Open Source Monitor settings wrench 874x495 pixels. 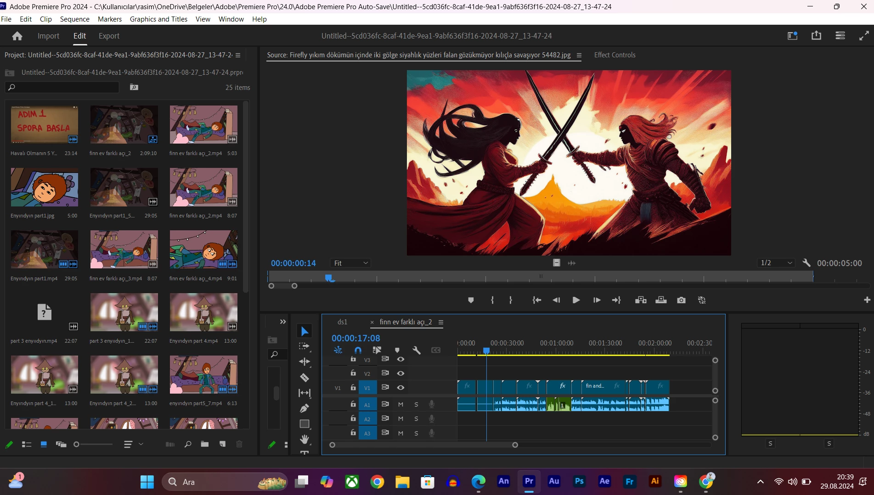[806, 263]
